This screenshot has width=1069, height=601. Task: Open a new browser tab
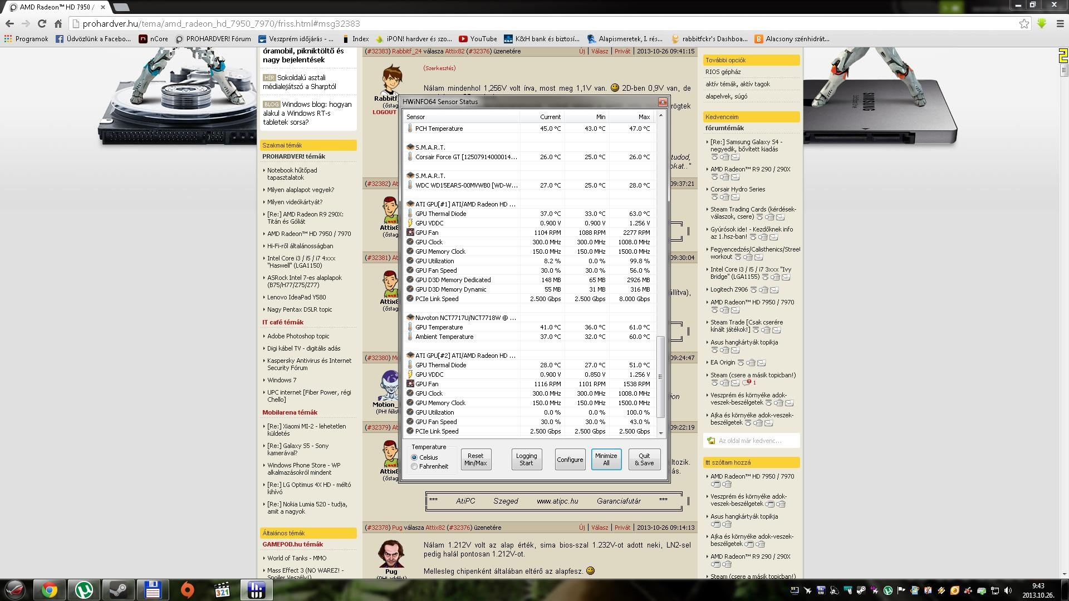click(121, 7)
